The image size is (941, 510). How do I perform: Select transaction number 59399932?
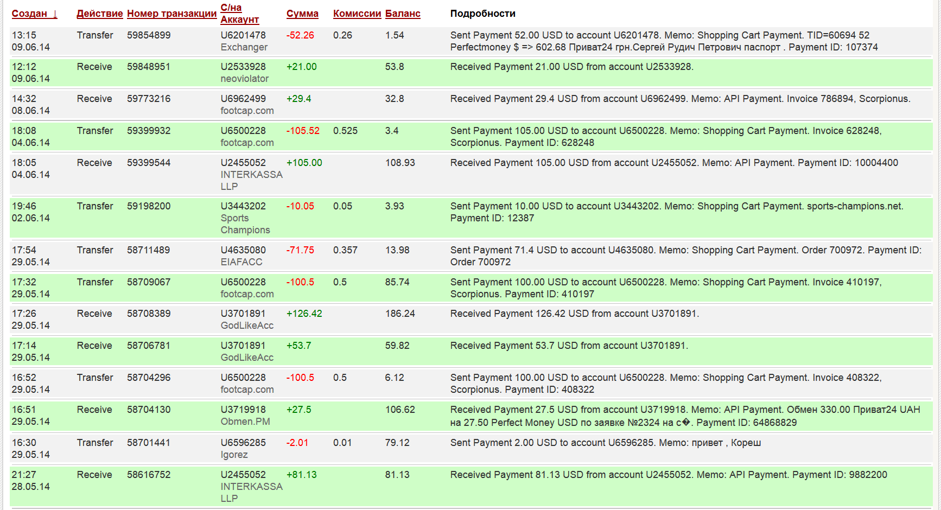[x=149, y=131]
